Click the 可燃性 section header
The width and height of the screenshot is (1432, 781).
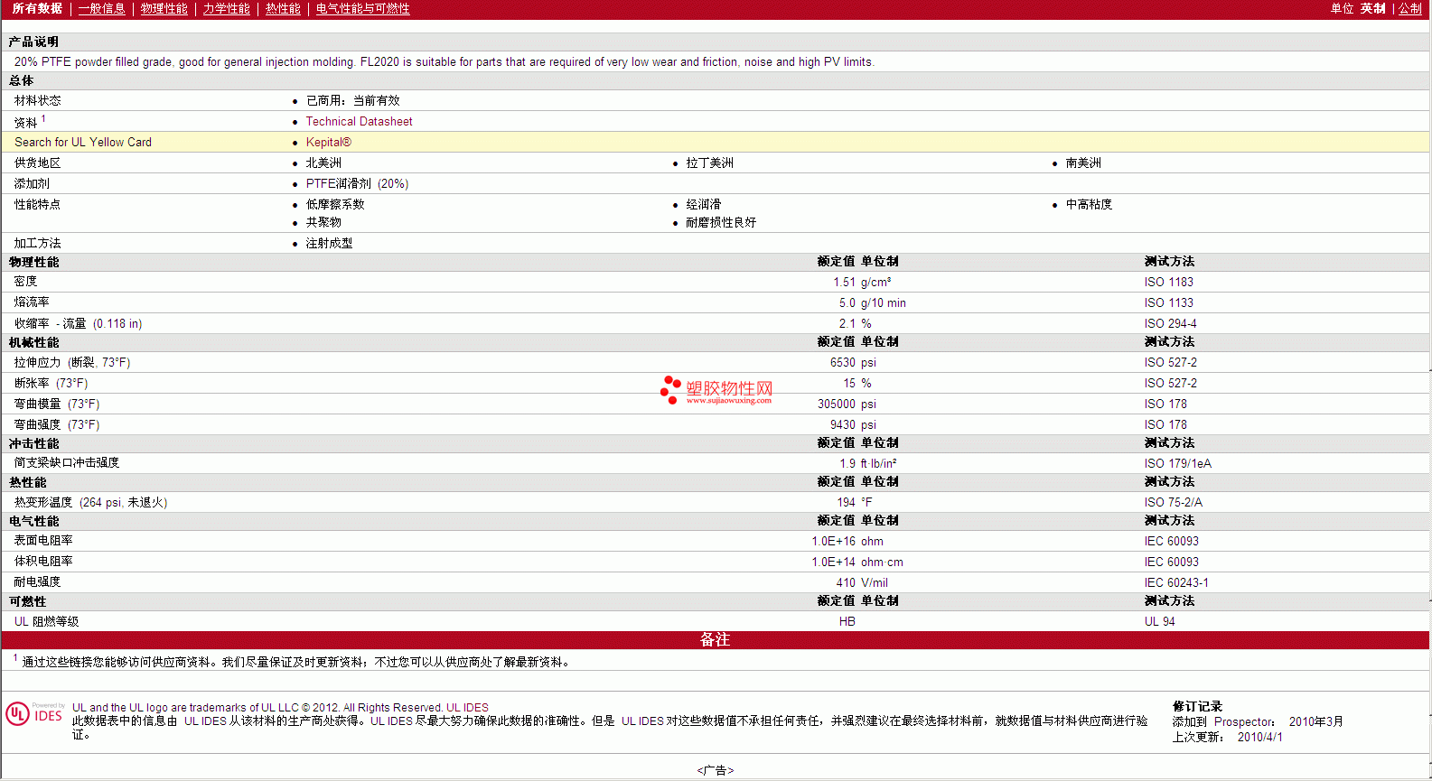27,602
